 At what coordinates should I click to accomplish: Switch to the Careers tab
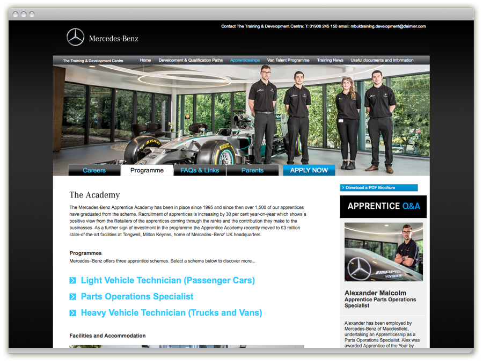[x=94, y=170]
